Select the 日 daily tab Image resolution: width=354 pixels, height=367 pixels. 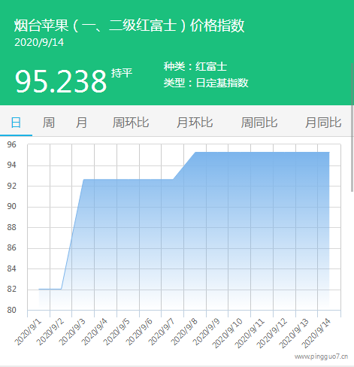coord(16,123)
